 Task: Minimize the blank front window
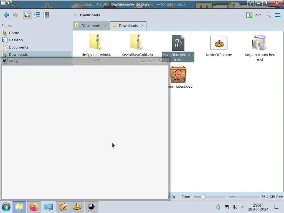tap(143, 60)
